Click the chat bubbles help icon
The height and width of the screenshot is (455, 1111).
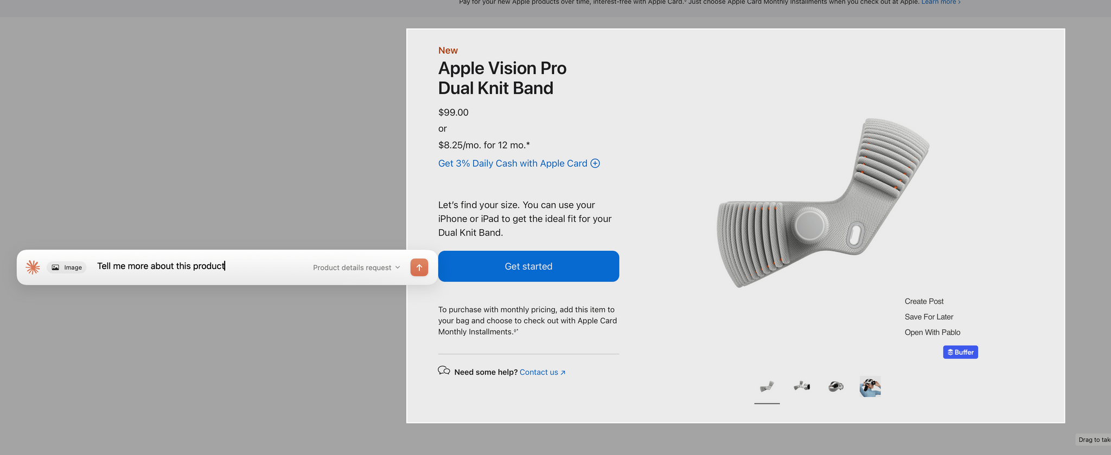(444, 371)
